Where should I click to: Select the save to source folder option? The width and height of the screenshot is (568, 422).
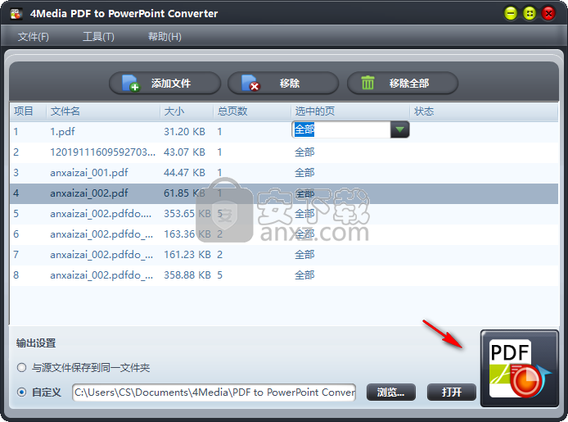(x=22, y=368)
